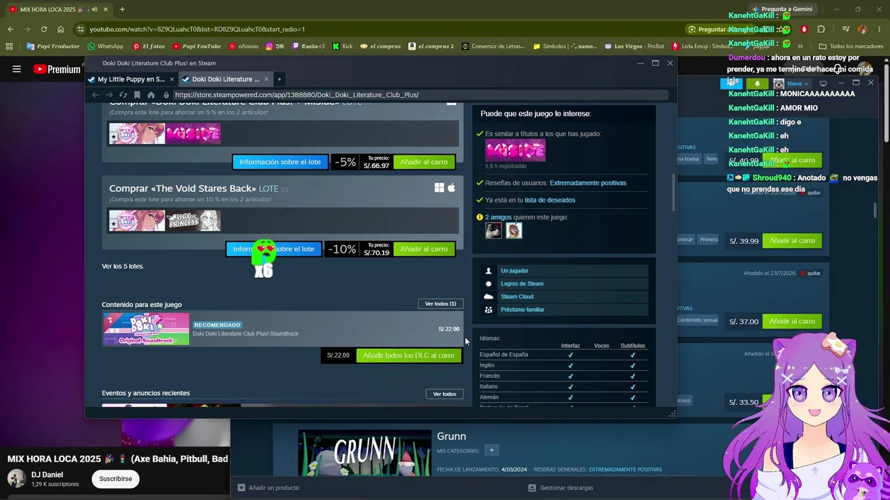Subscribe to DJ Daniel channel
The image size is (890, 500).
(x=115, y=478)
